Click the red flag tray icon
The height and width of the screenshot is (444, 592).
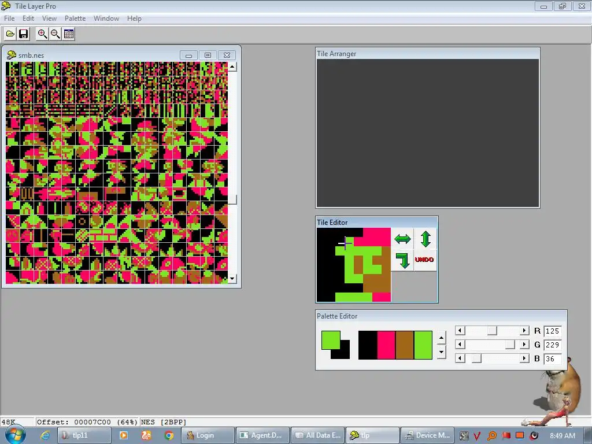click(x=506, y=436)
